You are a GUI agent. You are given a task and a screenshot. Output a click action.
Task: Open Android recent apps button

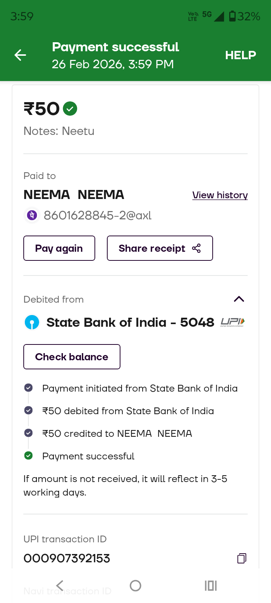coord(211,585)
